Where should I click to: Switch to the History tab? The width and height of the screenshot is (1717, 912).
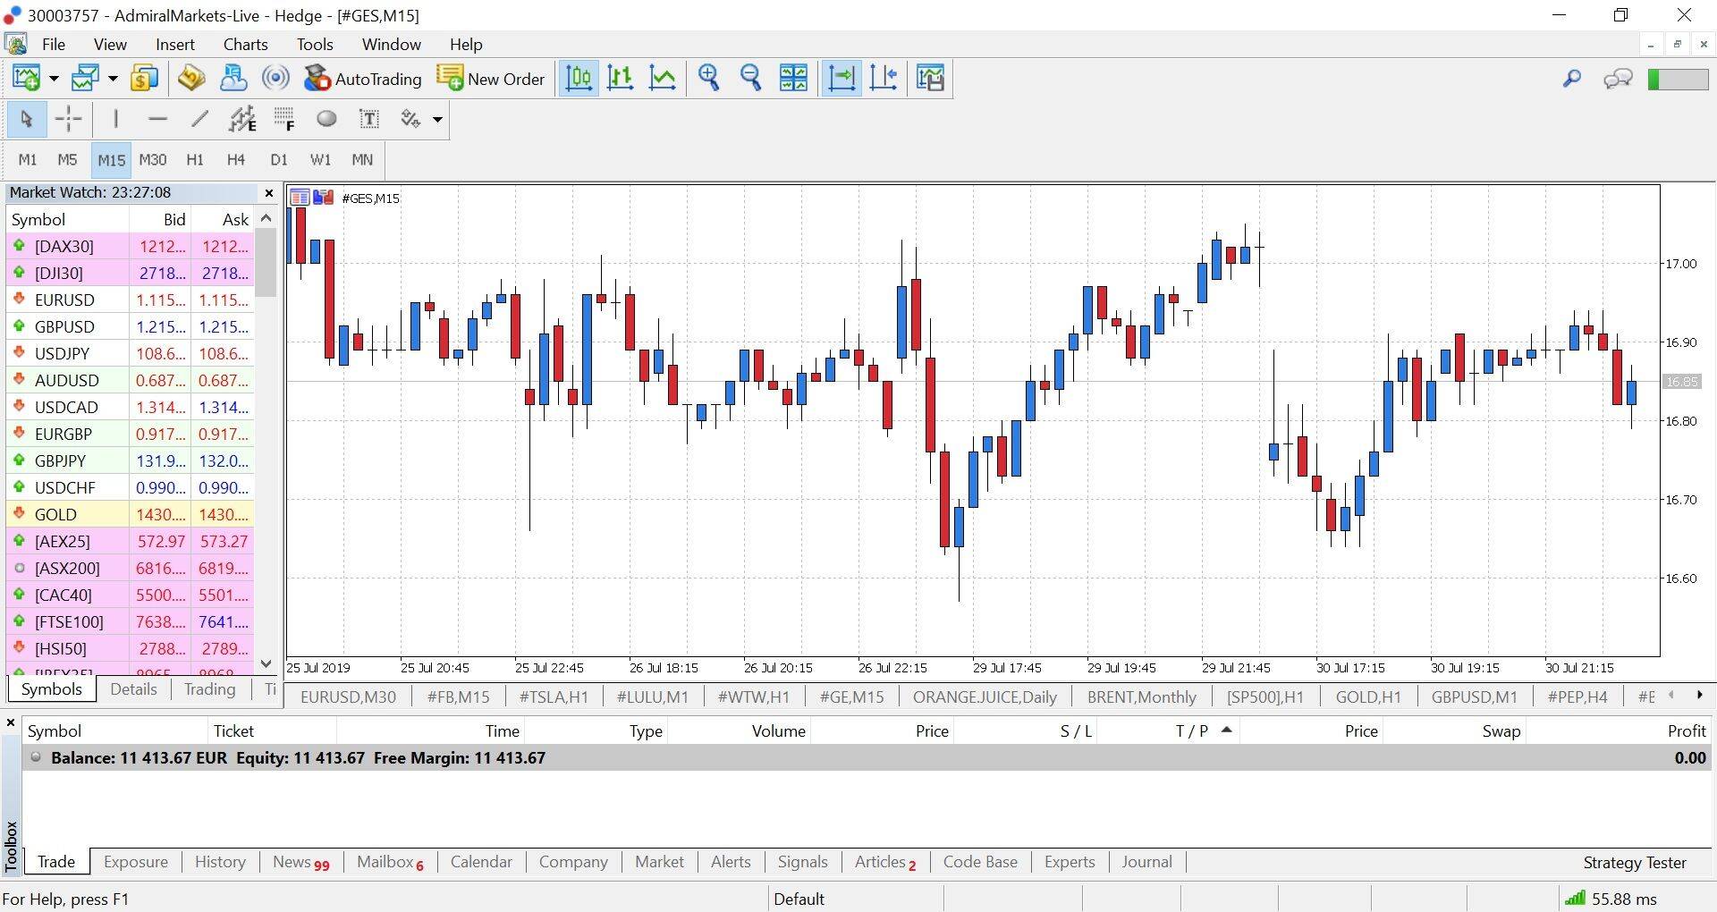(220, 862)
